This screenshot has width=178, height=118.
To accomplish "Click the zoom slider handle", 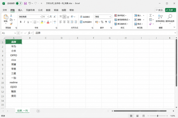I will click(158, 116).
